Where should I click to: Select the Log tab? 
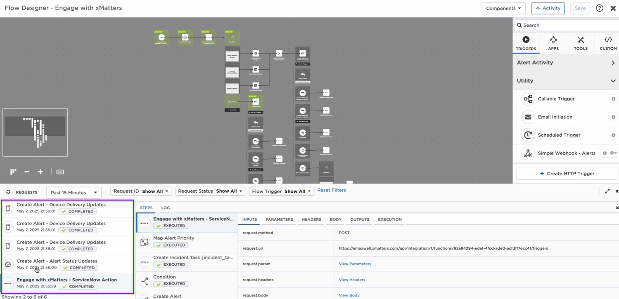pyautogui.click(x=166, y=208)
